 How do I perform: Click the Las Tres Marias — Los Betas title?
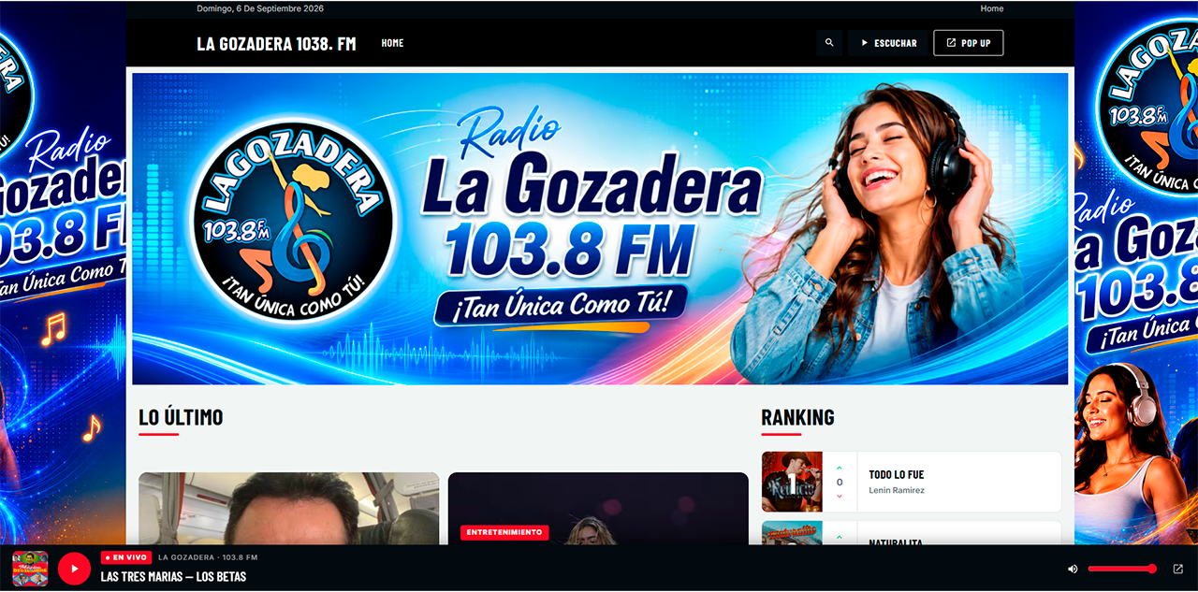click(x=173, y=576)
